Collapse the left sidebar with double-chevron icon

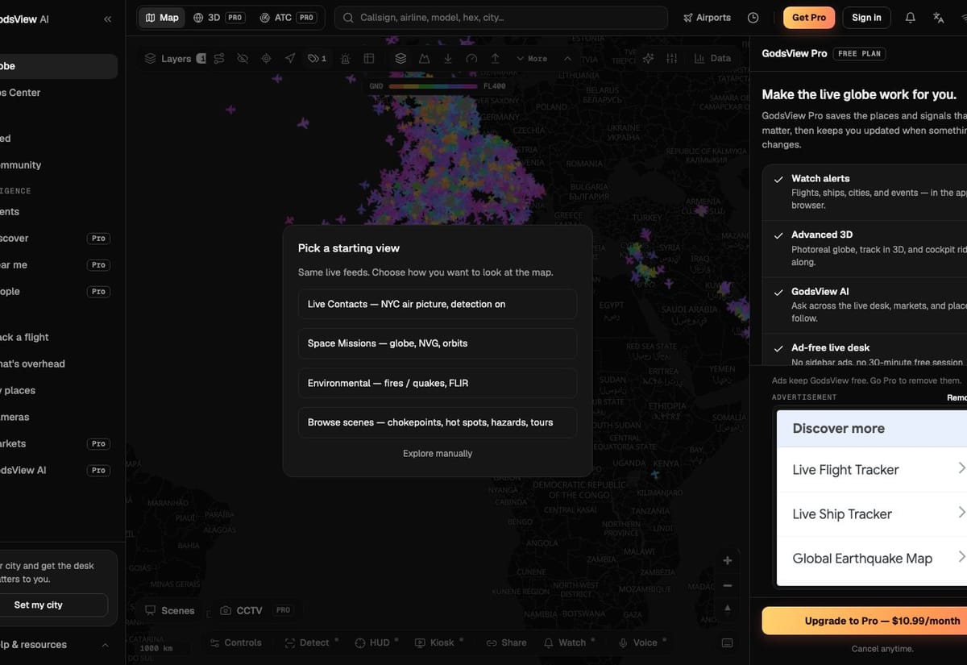point(107,19)
